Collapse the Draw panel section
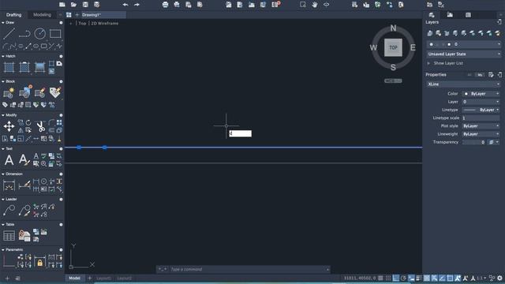This screenshot has width=505, height=284. tap(3, 23)
